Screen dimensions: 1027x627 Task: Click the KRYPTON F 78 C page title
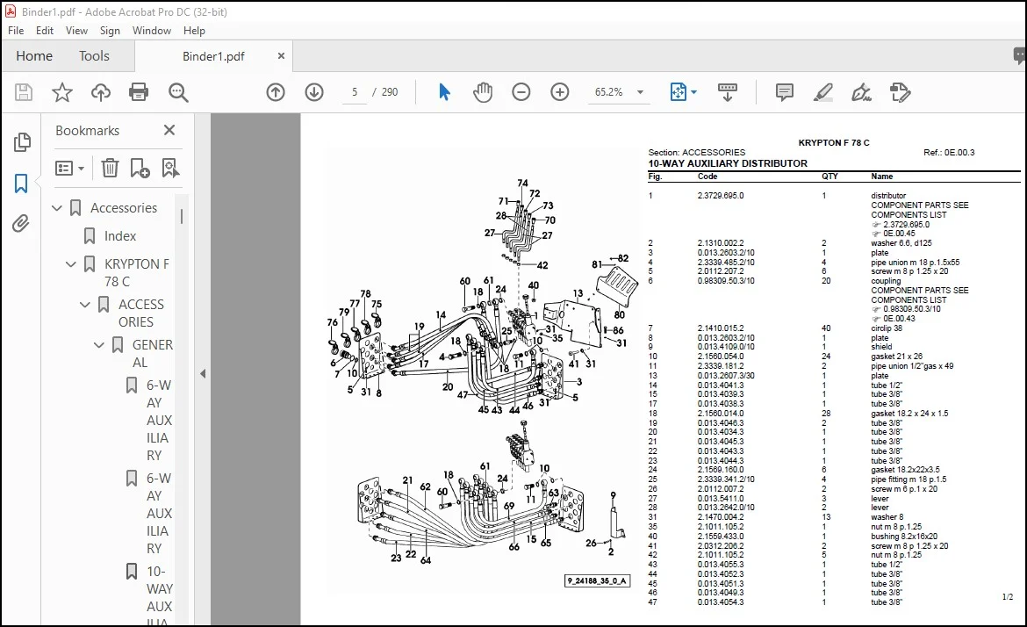click(x=834, y=143)
